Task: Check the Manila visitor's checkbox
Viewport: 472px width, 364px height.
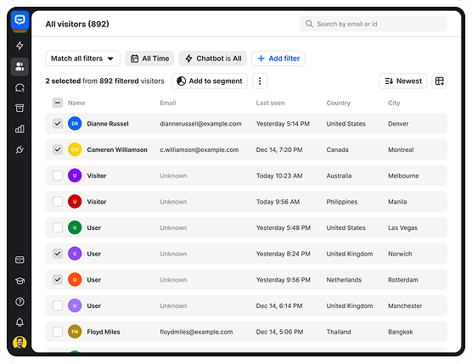Action: [x=58, y=202]
